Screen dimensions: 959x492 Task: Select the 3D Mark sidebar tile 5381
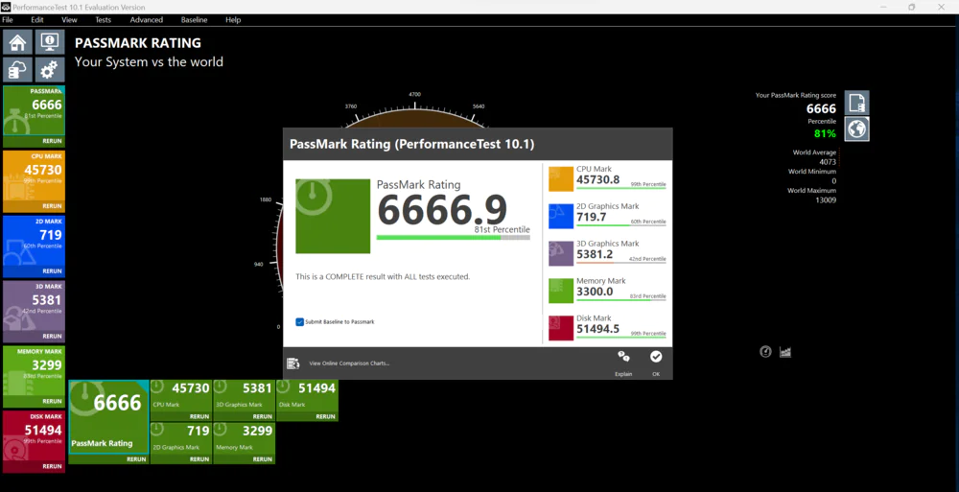tap(34, 312)
